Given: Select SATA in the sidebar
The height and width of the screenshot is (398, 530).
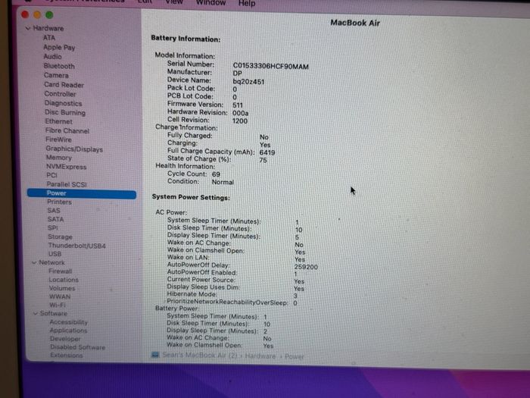Looking at the screenshot, I should tap(55, 219).
